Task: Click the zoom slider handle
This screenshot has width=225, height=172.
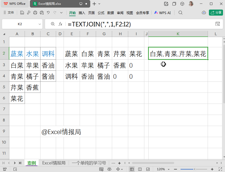Action: 195,169
